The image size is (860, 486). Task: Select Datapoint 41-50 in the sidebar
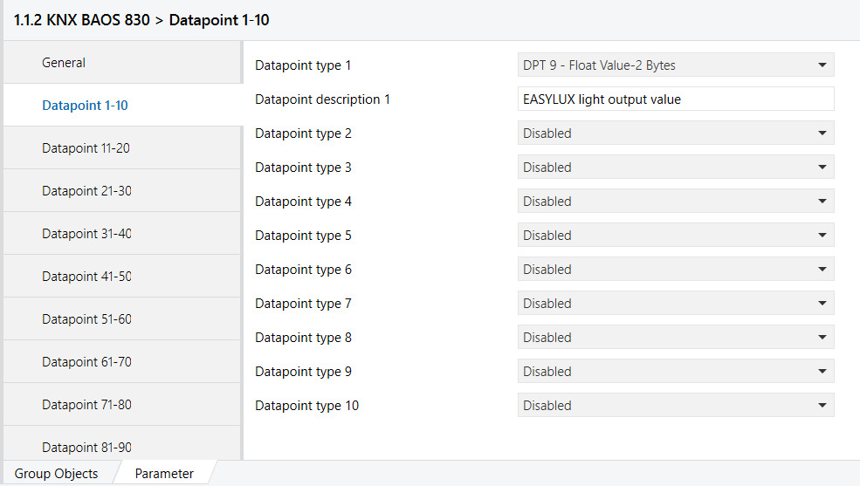coord(86,277)
